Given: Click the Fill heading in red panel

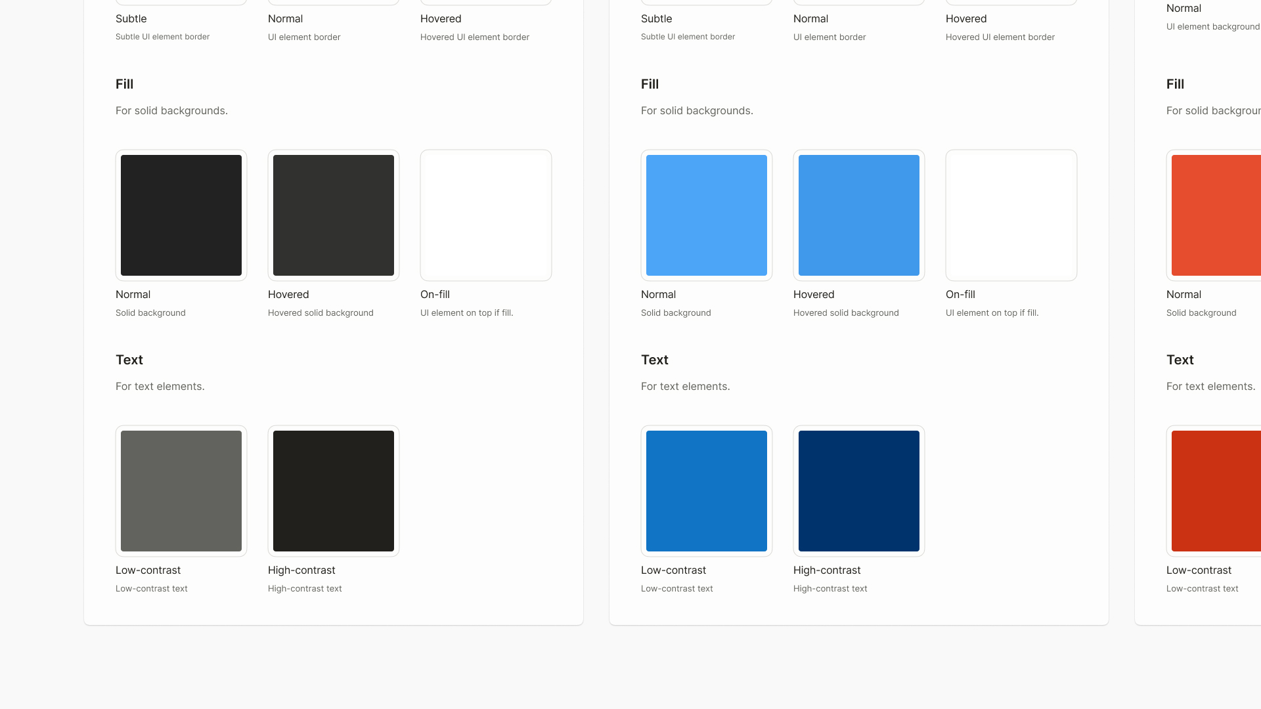Looking at the screenshot, I should point(1176,84).
